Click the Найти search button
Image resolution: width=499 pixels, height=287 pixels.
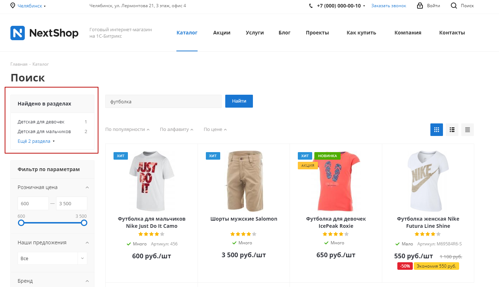(x=239, y=101)
